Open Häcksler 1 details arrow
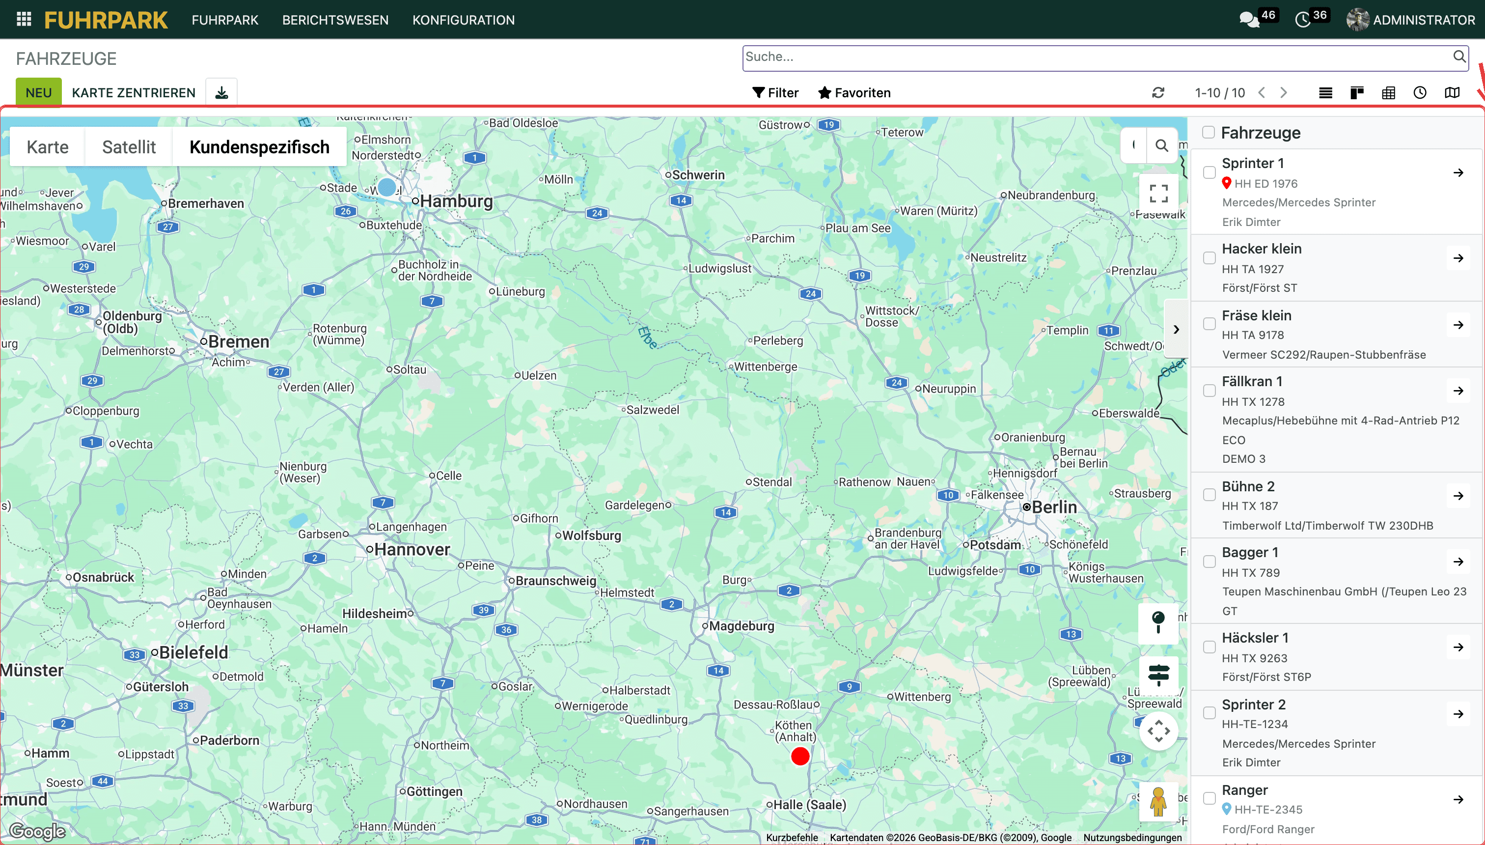The width and height of the screenshot is (1485, 845). 1458,647
